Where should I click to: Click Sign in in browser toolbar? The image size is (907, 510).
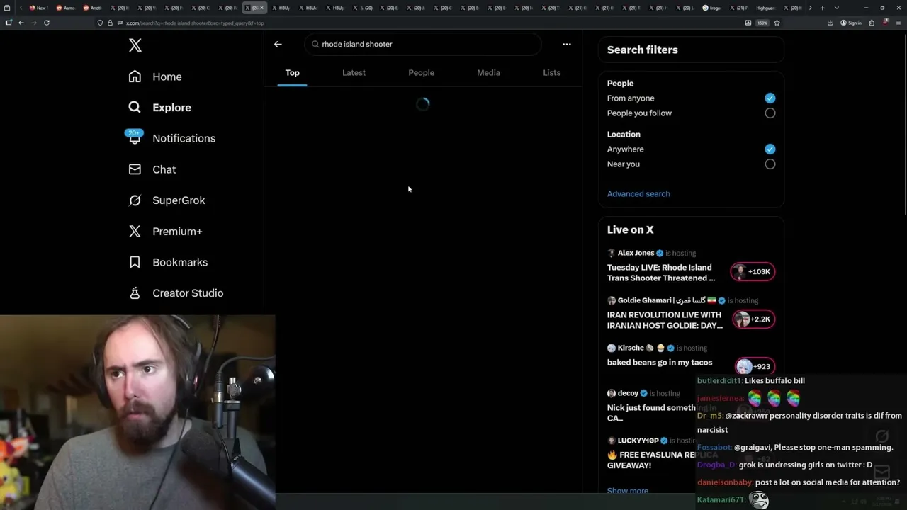click(x=851, y=23)
